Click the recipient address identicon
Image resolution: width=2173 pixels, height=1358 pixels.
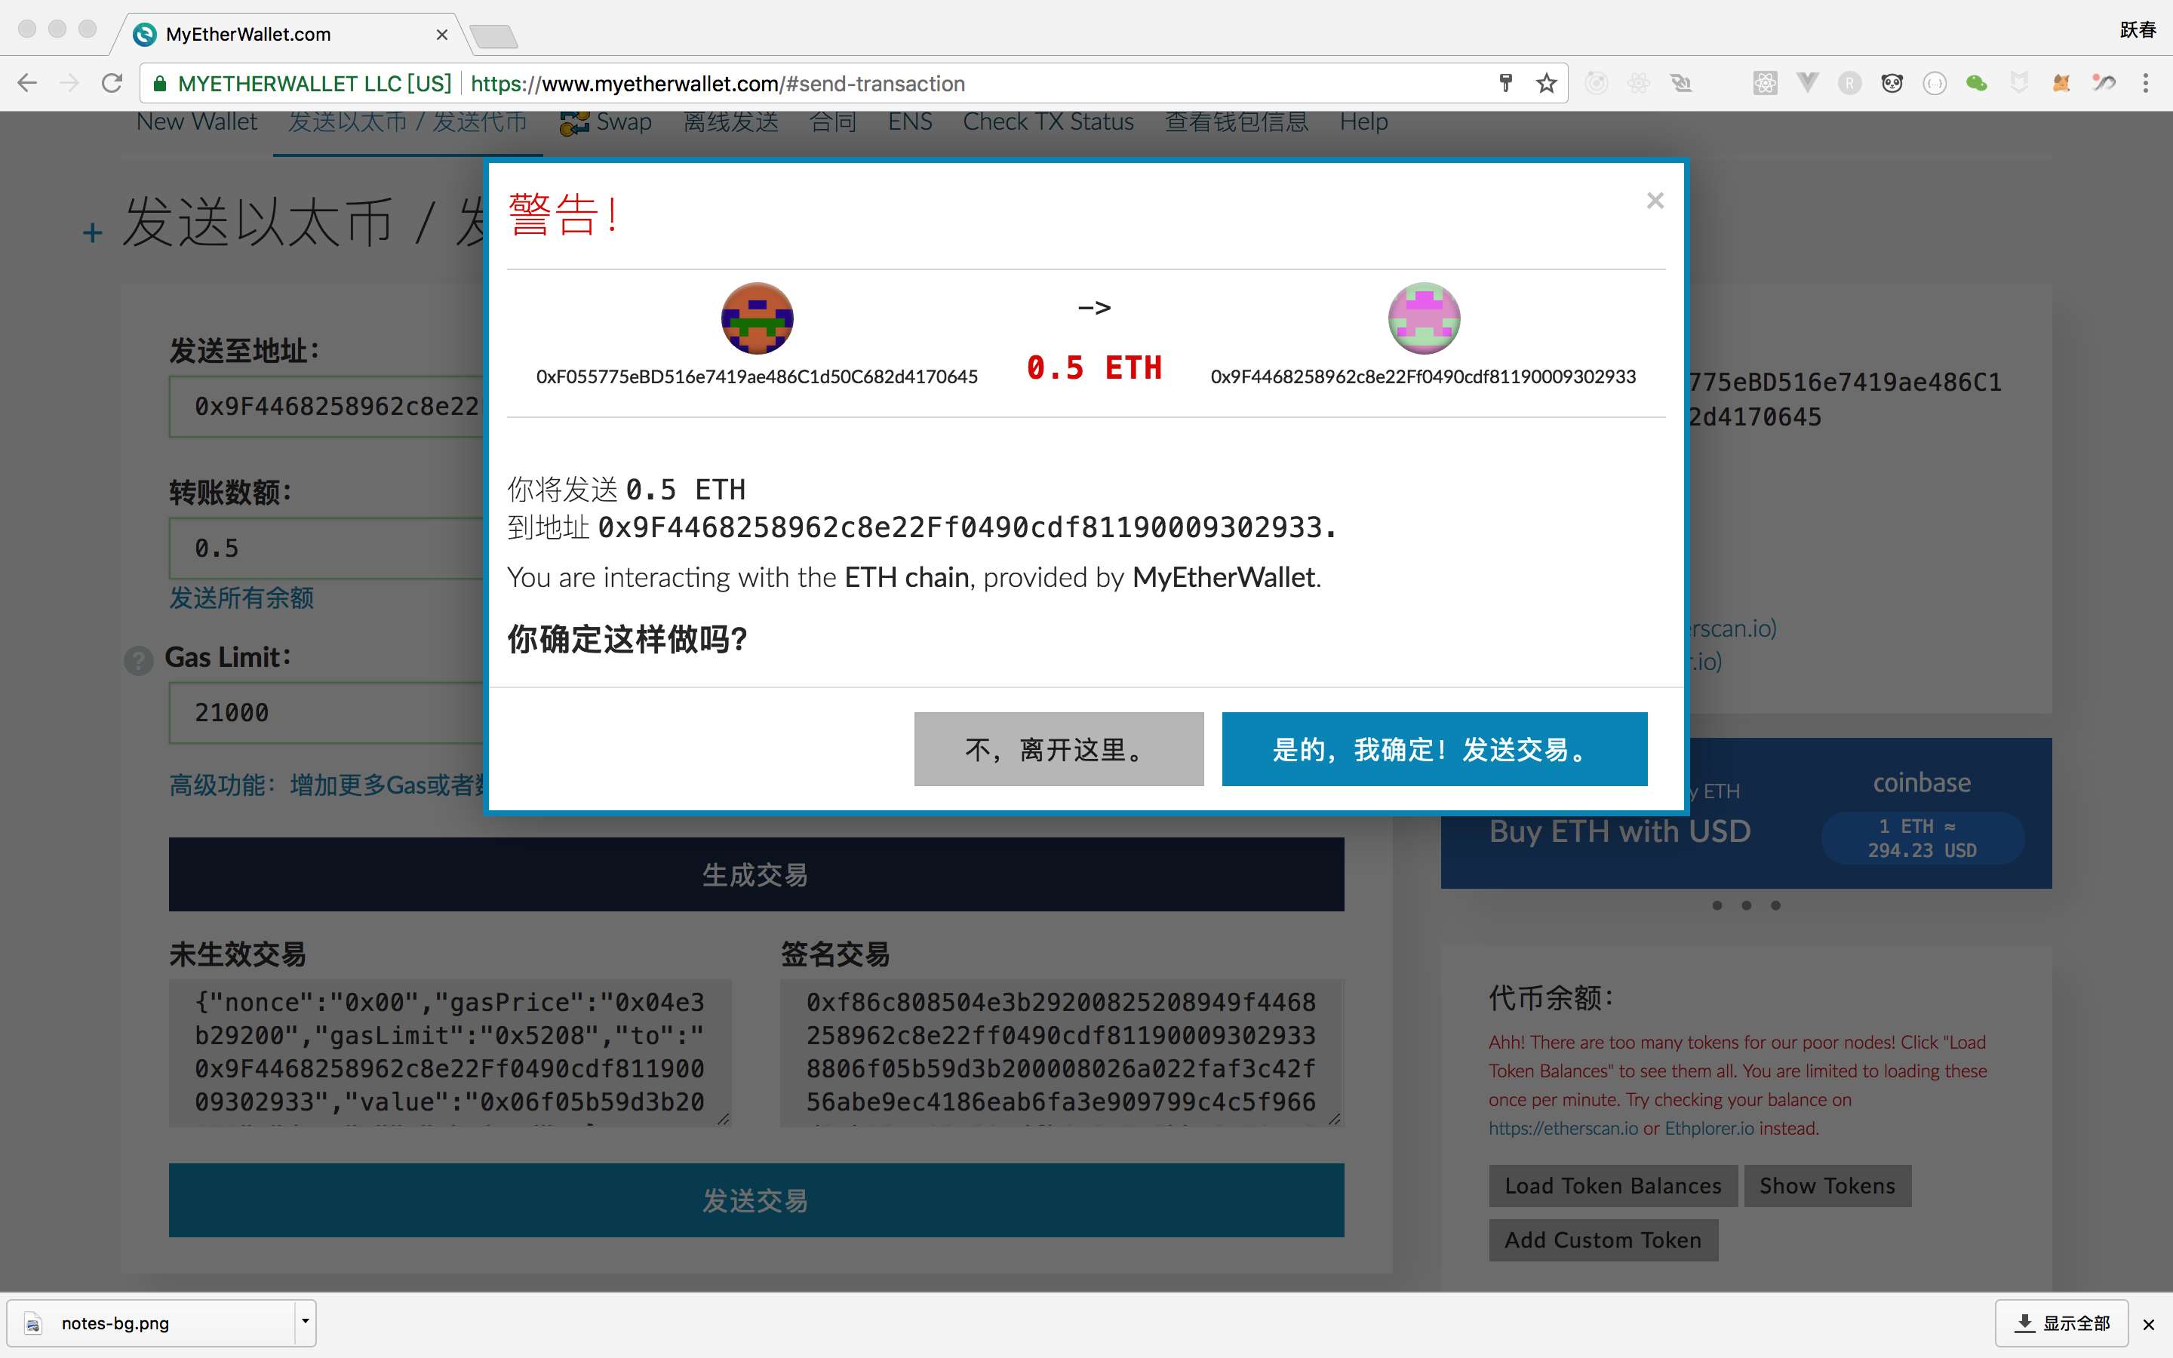(x=1424, y=318)
